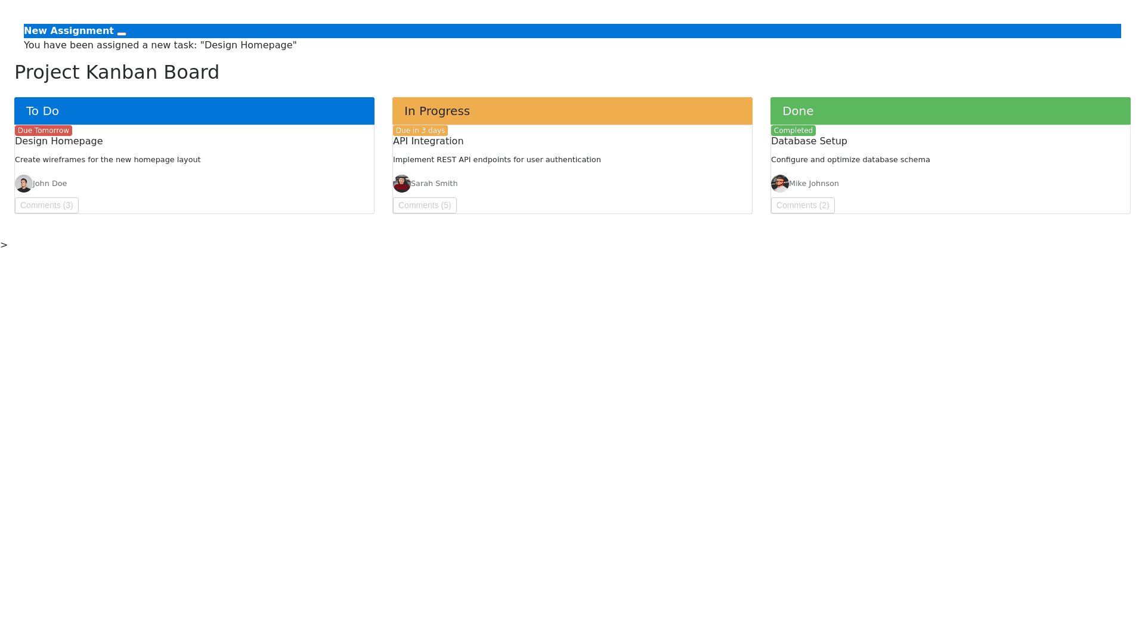1145x644 pixels.
Task: Open Comments (2) on Database Setup
Action: pyautogui.click(x=803, y=205)
